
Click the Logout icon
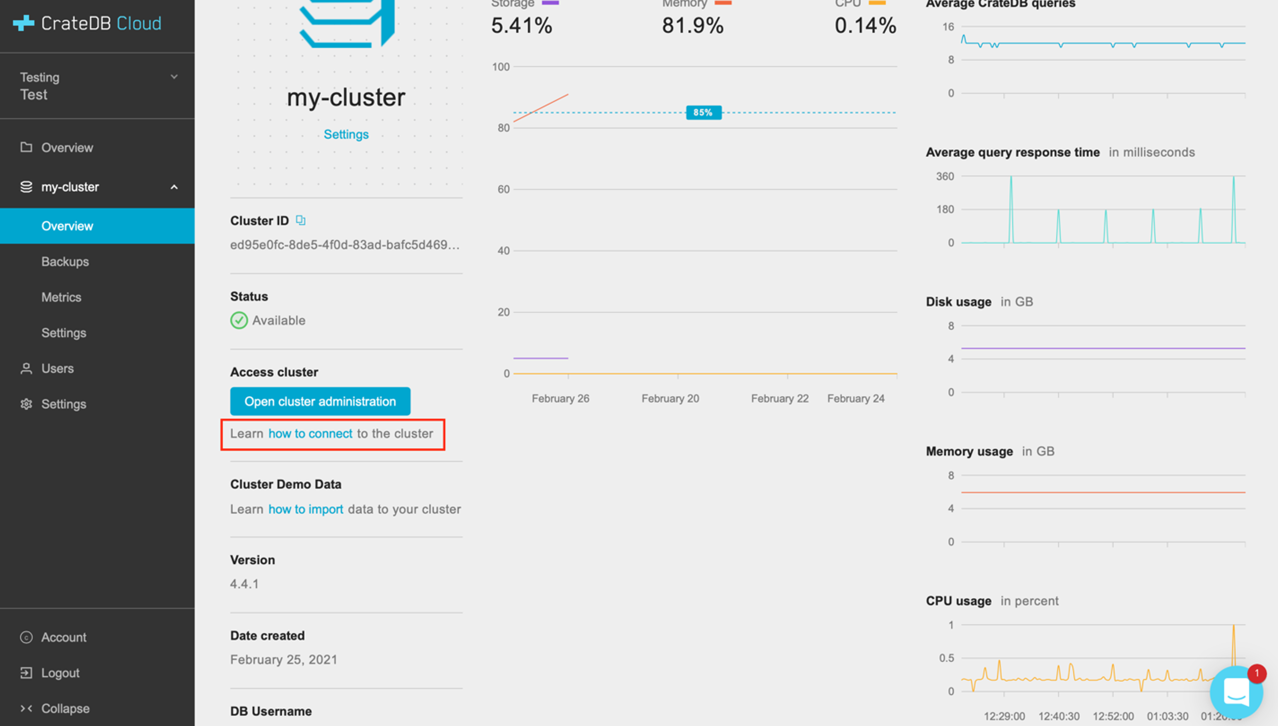pyautogui.click(x=26, y=673)
